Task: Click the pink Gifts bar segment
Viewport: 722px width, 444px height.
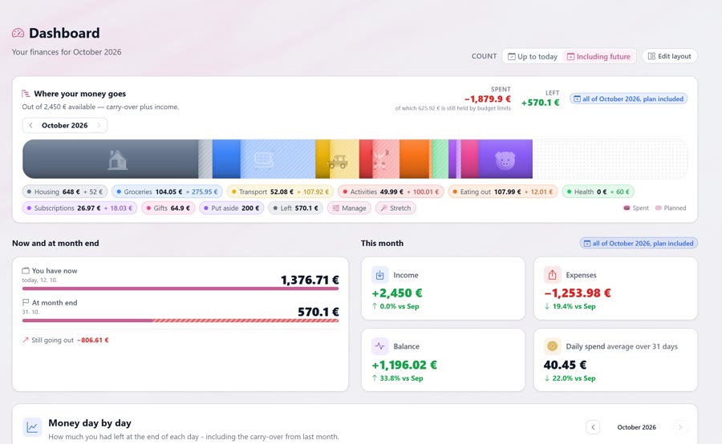Action: point(469,159)
